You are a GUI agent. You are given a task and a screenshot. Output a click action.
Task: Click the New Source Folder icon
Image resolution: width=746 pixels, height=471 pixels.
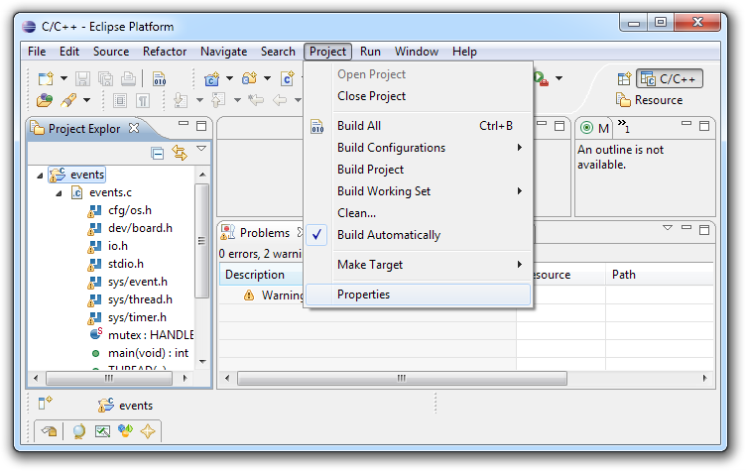[x=249, y=78]
